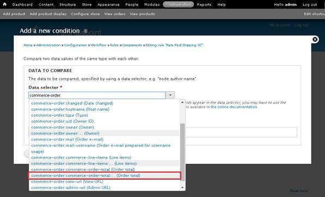
Task: Open the Store menu
Action: (87, 4)
